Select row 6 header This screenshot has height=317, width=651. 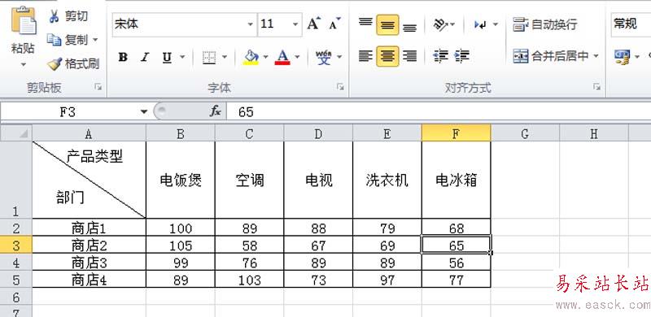(x=16, y=297)
